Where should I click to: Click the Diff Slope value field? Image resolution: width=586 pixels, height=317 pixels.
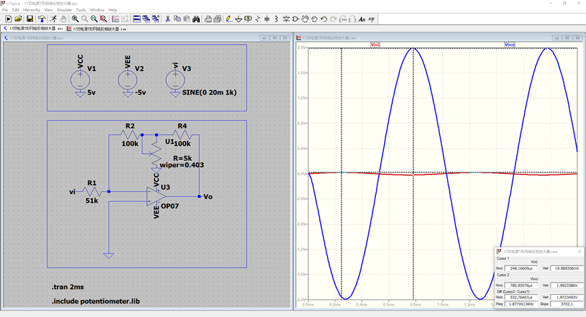tap(566, 304)
